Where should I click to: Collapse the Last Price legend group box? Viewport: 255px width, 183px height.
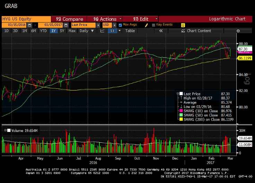[178, 94]
